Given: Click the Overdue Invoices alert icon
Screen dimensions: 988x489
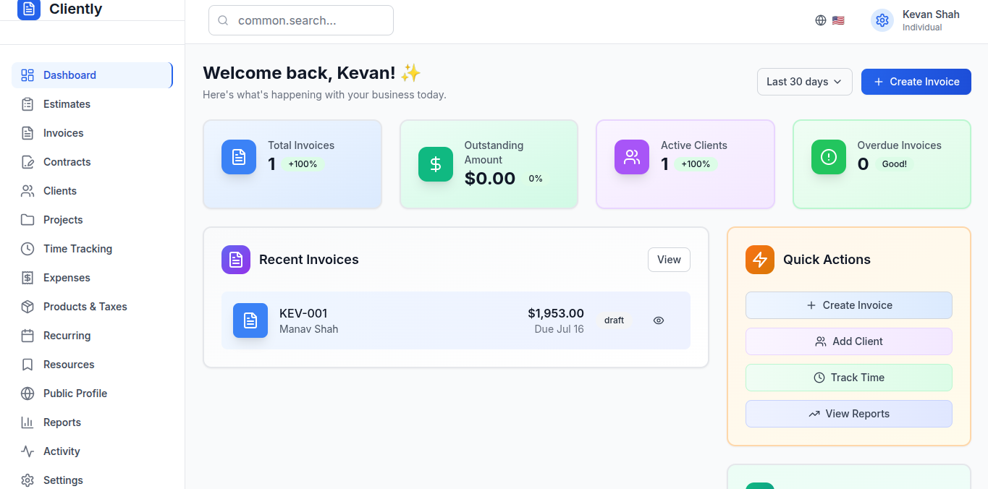Looking at the screenshot, I should tap(829, 157).
